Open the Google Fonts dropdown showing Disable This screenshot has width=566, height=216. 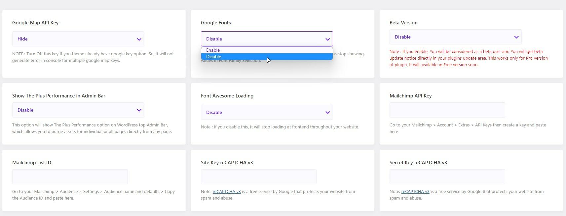tap(267, 39)
